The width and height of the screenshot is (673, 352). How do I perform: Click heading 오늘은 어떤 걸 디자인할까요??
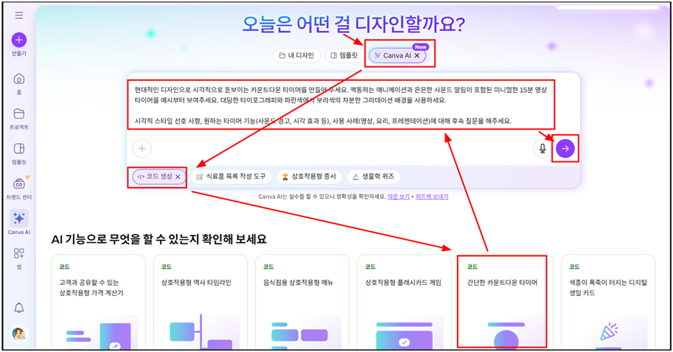[x=353, y=24]
